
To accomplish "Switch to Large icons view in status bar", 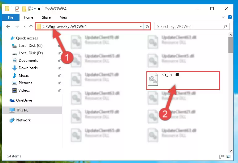I will click(x=229, y=156).
